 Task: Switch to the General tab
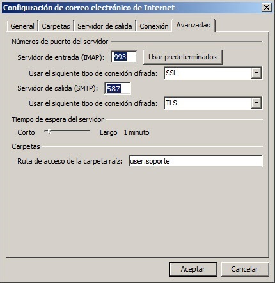click(22, 26)
